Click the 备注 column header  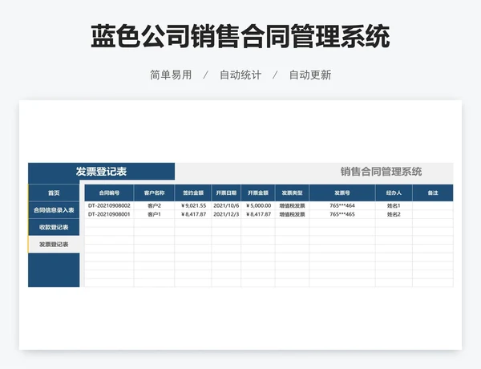click(x=433, y=193)
